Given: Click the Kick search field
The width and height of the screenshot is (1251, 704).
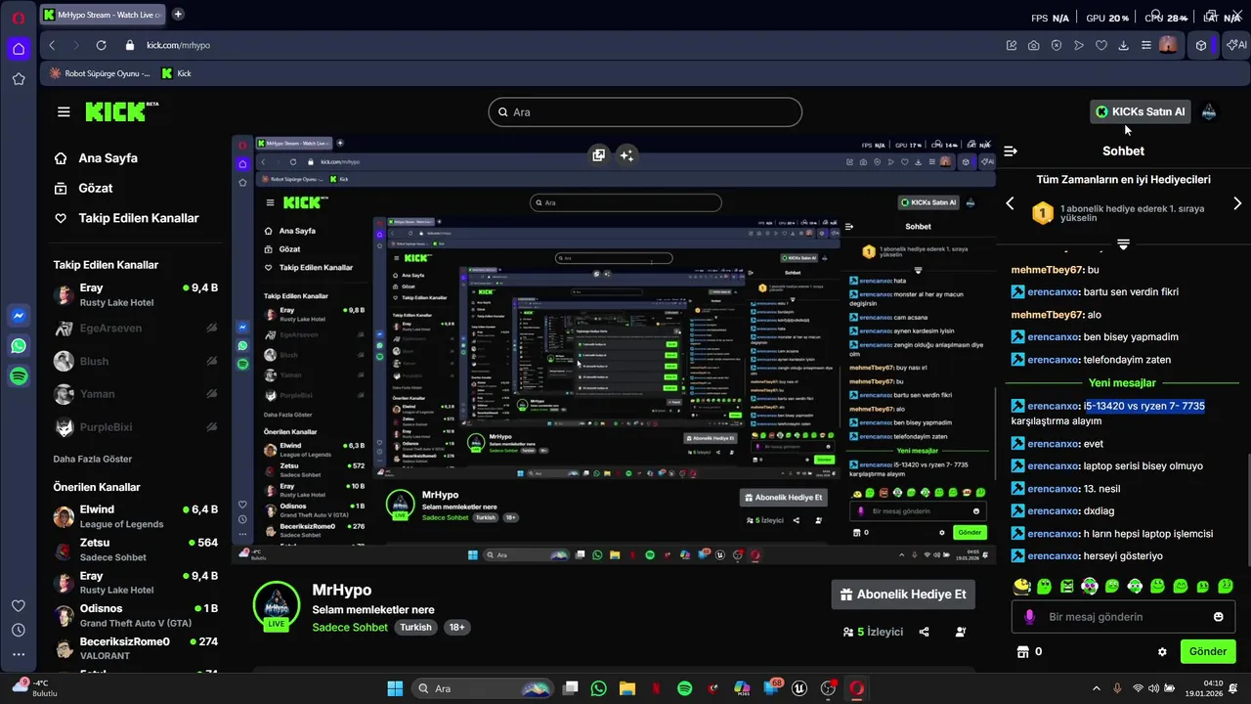Looking at the screenshot, I should click(645, 111).
